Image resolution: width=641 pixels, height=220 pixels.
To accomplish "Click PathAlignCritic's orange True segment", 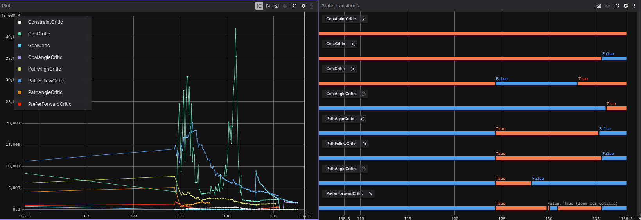I will [x=547, y=133].
